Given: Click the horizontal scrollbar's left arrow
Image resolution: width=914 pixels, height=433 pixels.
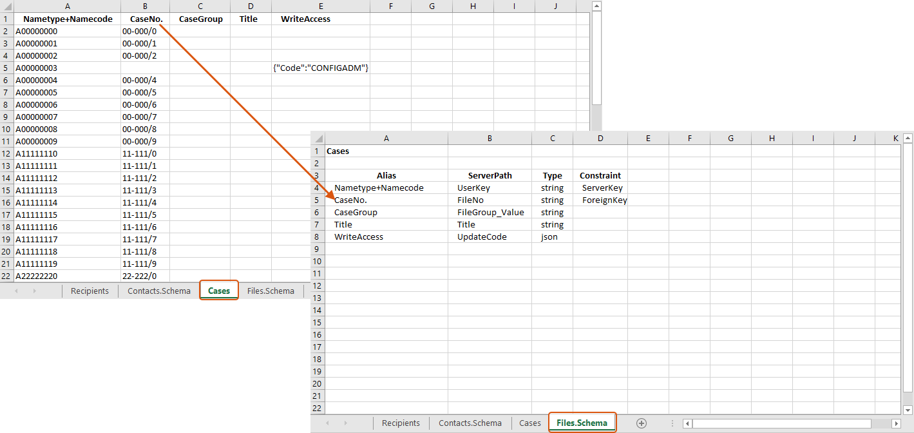Looking at the screenshot, I should pos(688,423).
